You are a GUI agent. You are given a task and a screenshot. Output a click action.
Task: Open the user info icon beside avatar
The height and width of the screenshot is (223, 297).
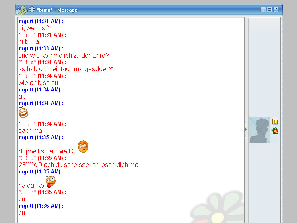click(275, 122)
